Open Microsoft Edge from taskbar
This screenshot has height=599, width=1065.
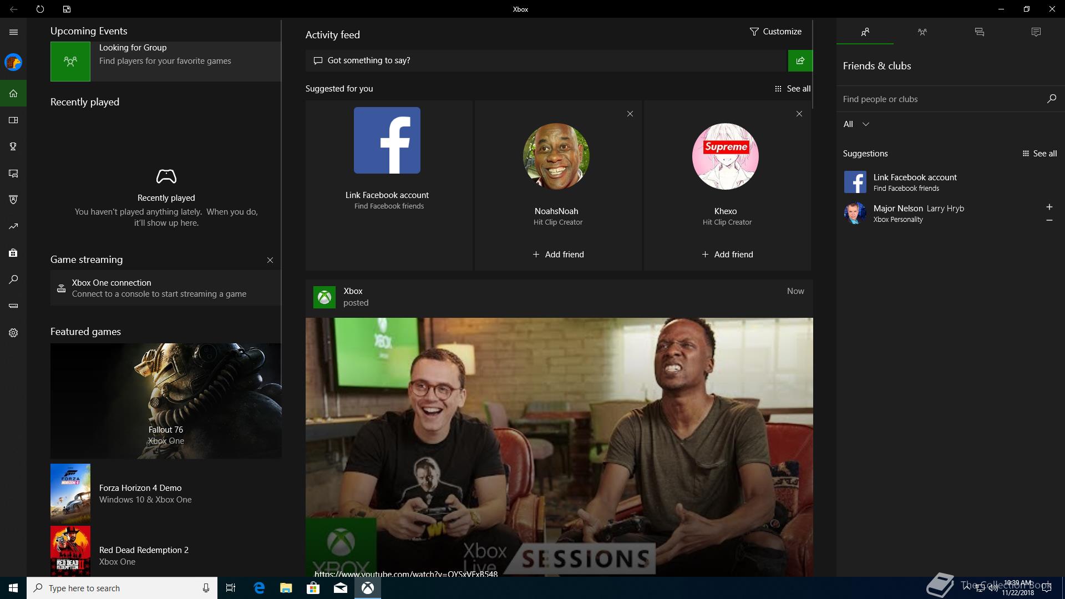pyautogui.click(x=259, y=588)
